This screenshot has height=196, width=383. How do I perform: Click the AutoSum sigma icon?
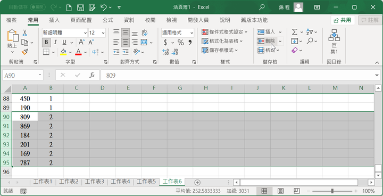pos(295,32)
